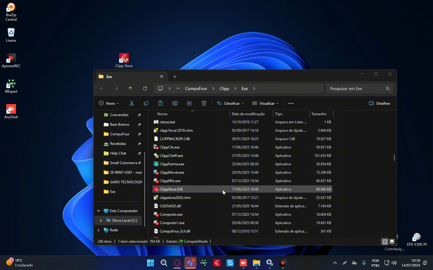Go up one folder level

point(131,88)
